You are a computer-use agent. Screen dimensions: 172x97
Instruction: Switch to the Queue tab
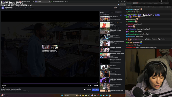click(26, 8)
